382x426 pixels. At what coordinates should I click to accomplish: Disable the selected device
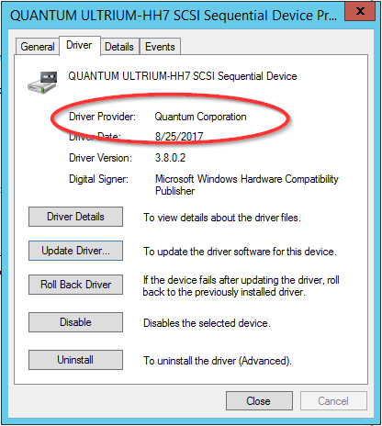(75, 322)
